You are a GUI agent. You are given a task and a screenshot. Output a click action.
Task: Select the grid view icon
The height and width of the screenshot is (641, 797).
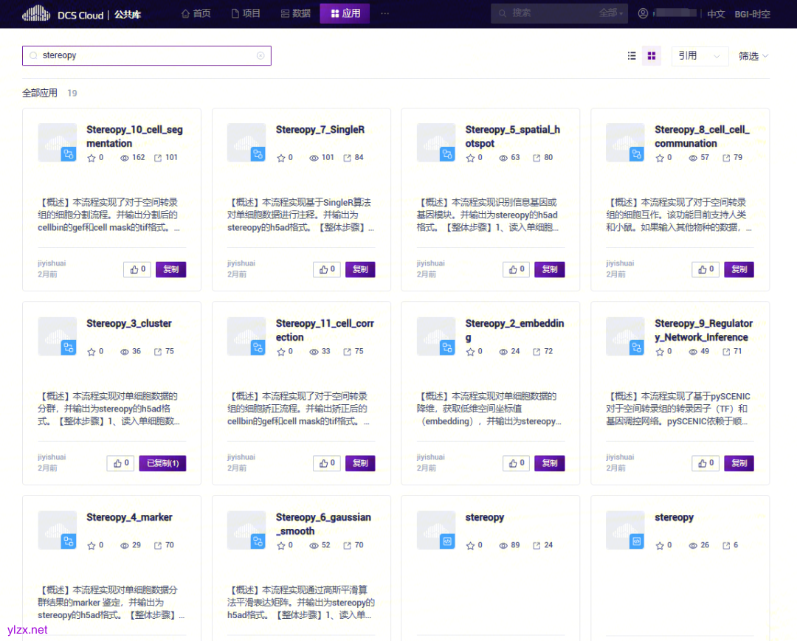point(652,55)
